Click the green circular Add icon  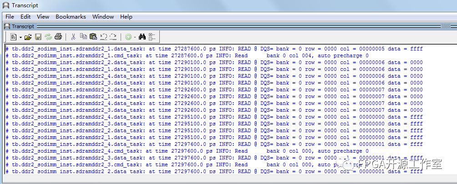click(x=128, y=37)
